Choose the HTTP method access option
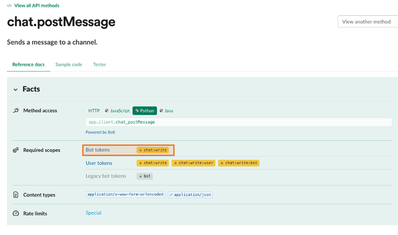This screenshot has height=235, width=398. tap(94, 111)
